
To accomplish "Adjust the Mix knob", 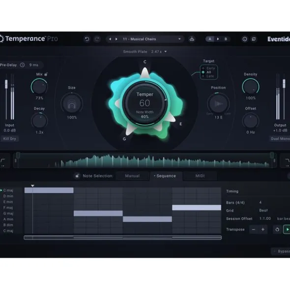I will click(x=39, y=86).
